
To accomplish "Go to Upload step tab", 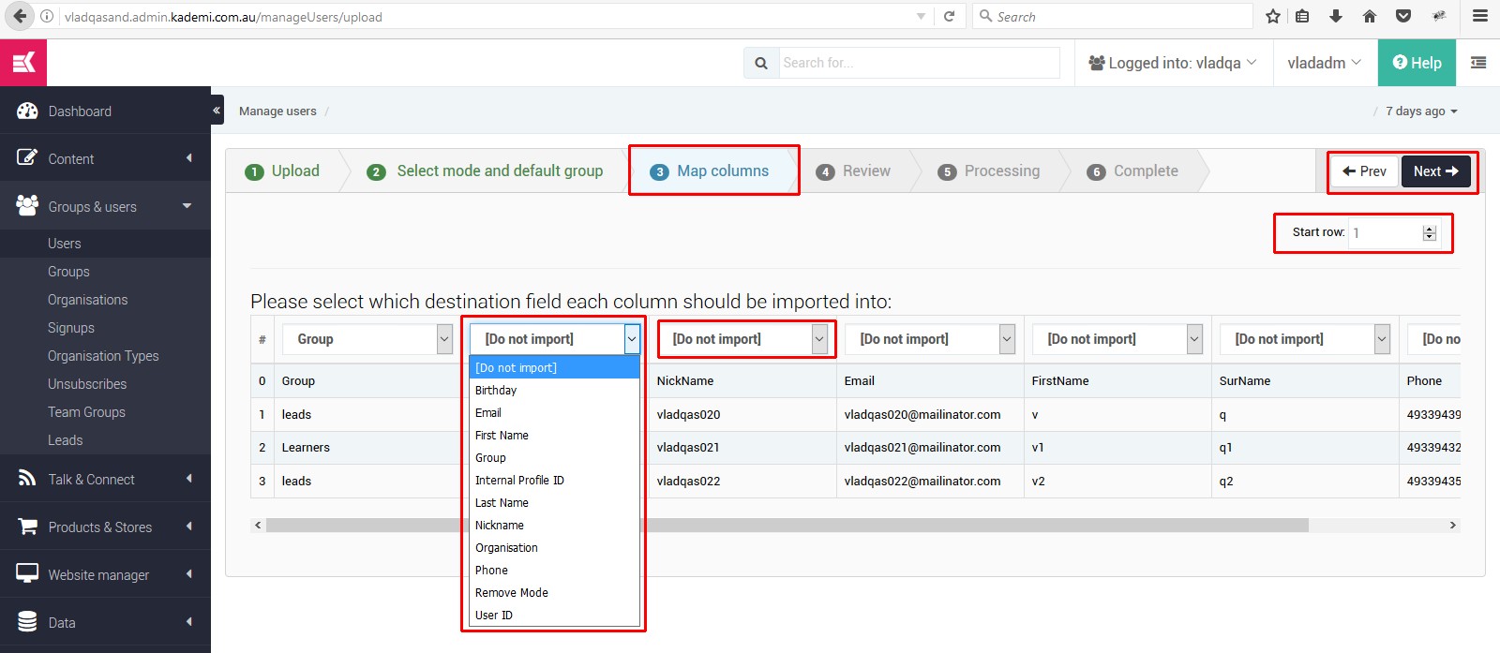I will pyautogui.click(x=282, y=171).
